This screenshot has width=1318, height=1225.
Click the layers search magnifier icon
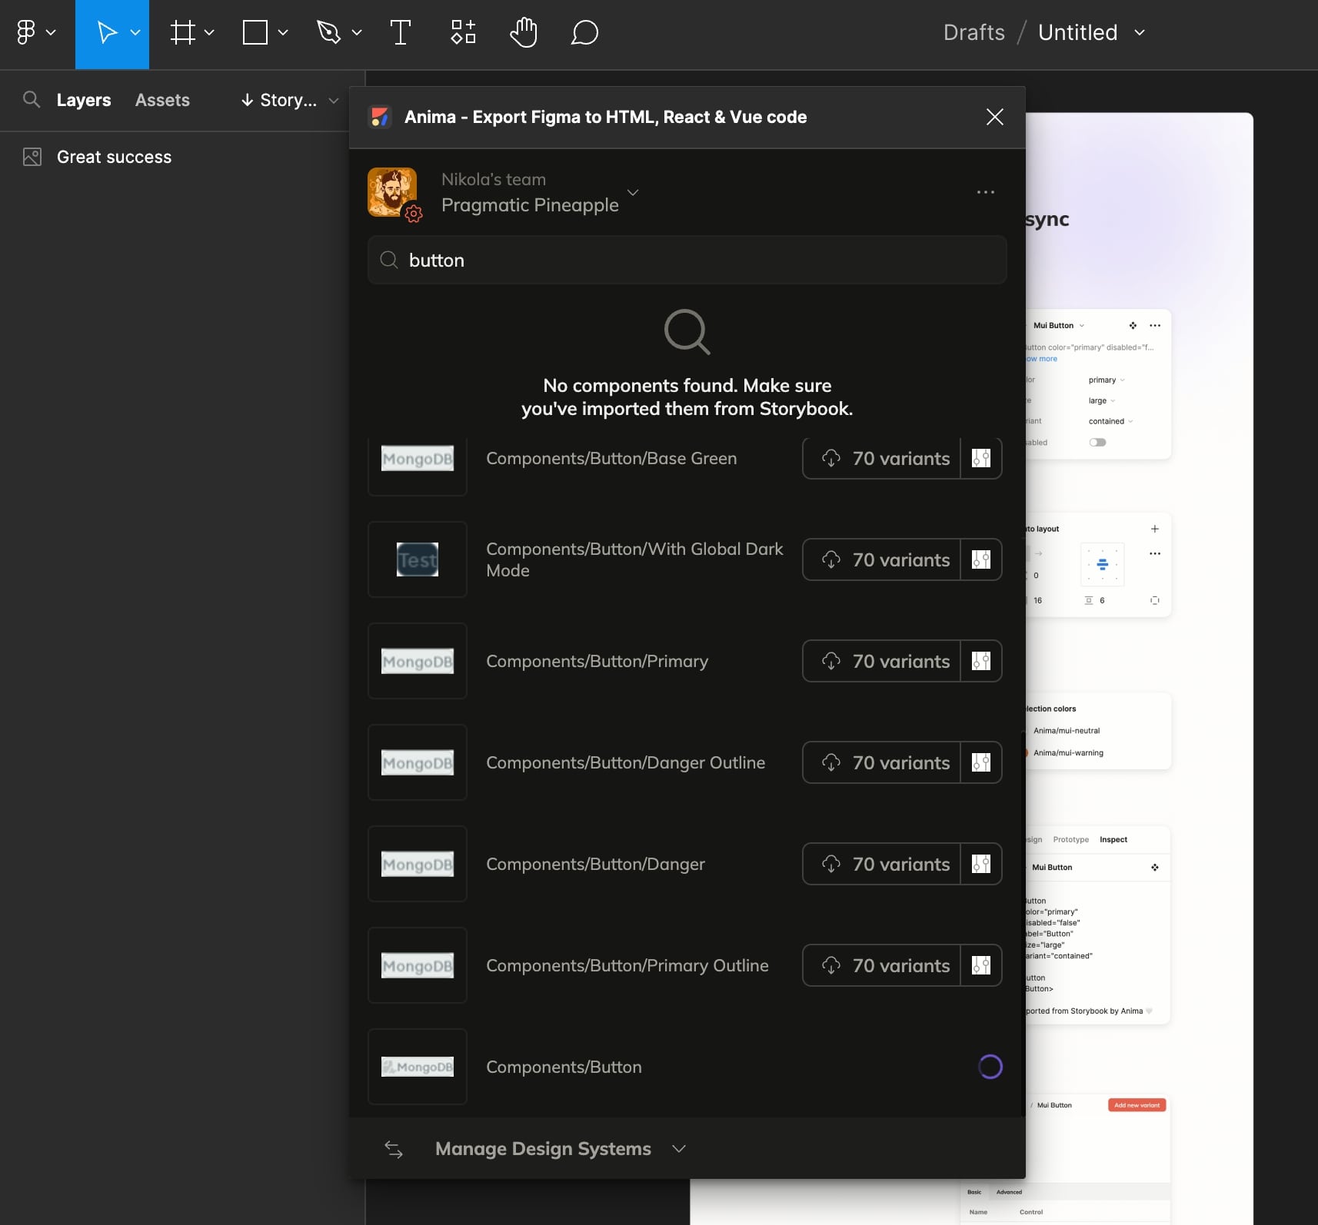click(32, 100)
